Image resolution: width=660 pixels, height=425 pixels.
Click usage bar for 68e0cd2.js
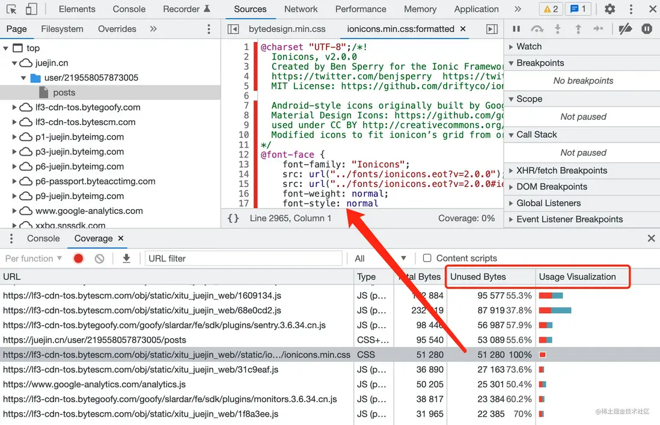coord(555,310)
